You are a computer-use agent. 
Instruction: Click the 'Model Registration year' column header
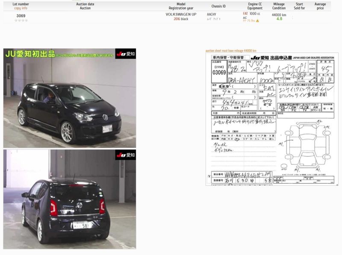pyautogui.click(x=181, y=6)
